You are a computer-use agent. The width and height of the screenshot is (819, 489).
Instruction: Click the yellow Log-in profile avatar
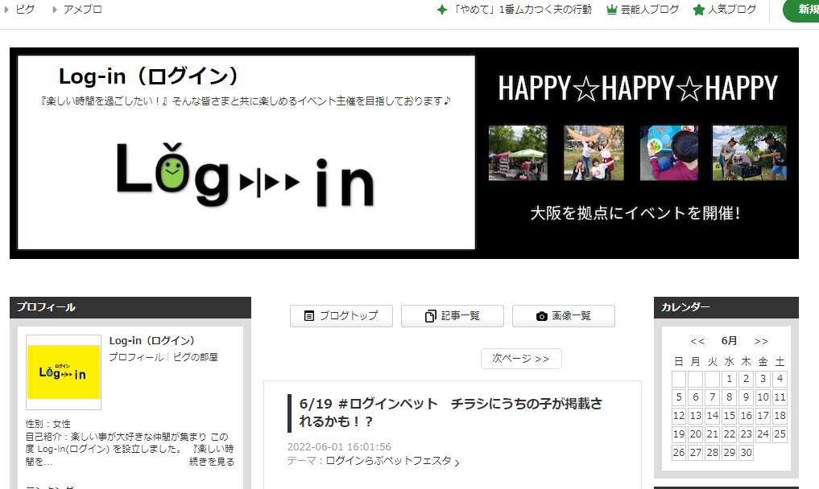tap(63, 372)
